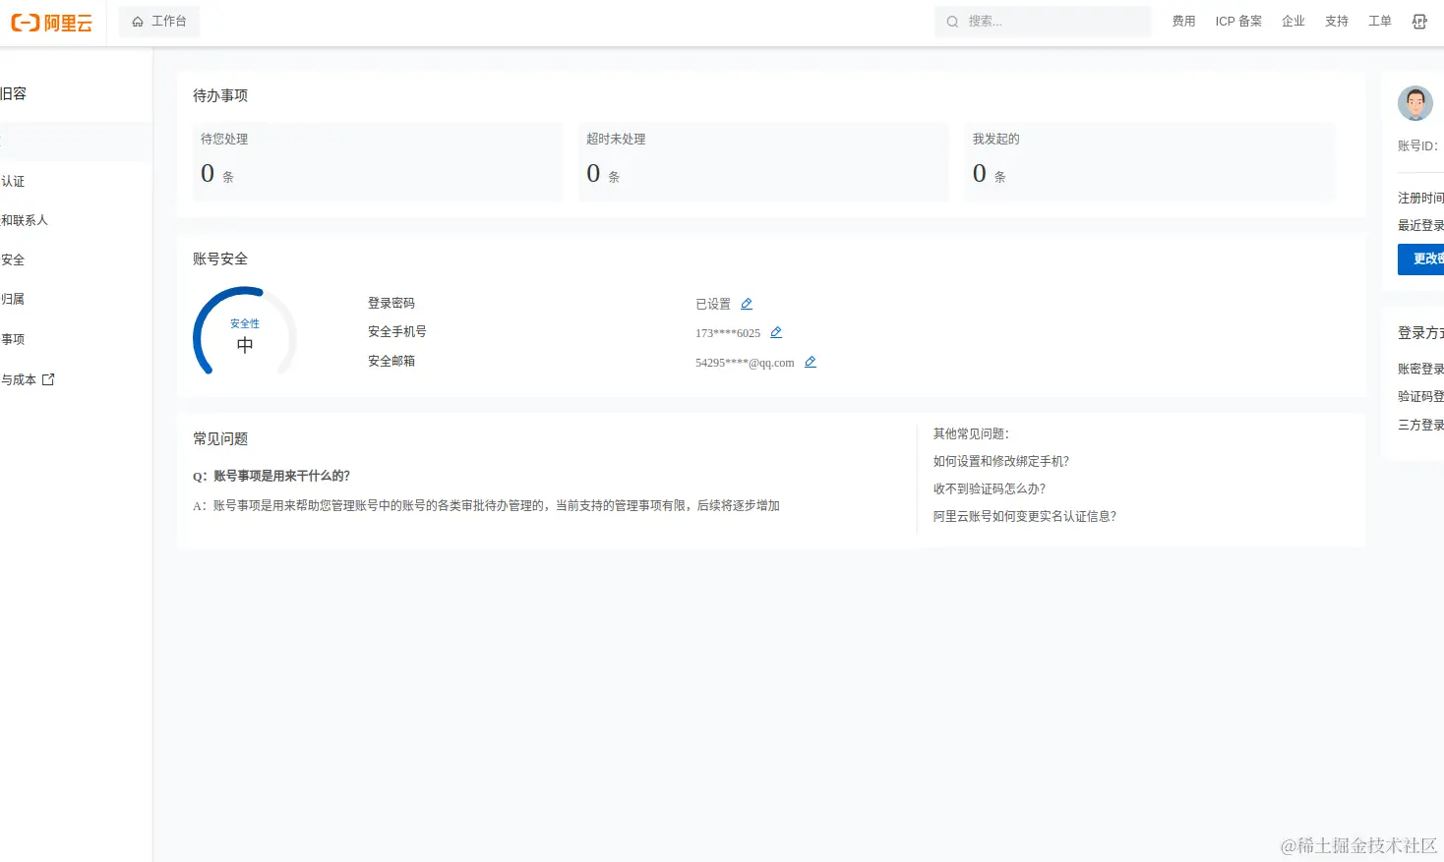
Task: Click the 常见问题 section heading
Action: point(220,438)
